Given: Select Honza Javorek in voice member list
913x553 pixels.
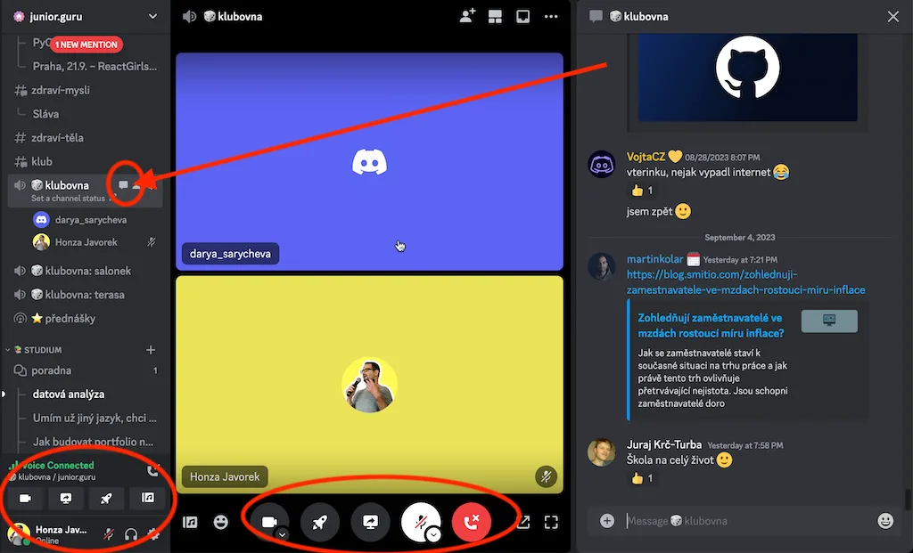Looking at the screenshot, I should pos(86,242).
